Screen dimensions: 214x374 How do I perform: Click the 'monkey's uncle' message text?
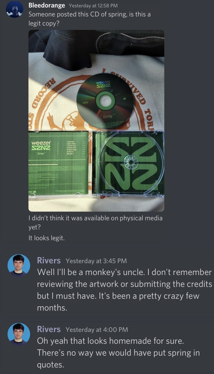(124, 290)
